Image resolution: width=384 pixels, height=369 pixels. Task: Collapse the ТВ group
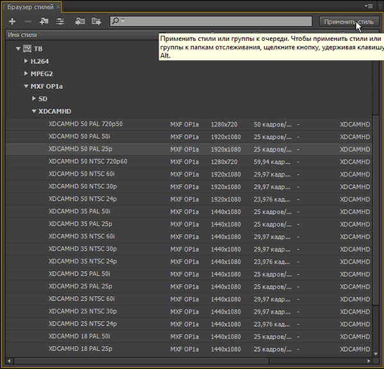(18, 49)
